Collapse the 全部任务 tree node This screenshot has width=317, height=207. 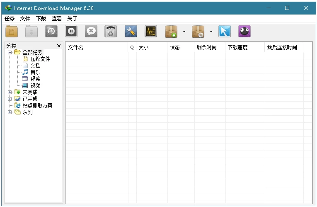pyautogui.click(x=10, y=52)
